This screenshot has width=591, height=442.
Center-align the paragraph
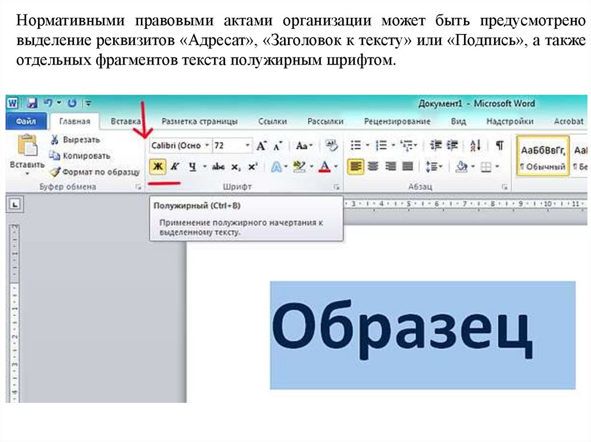click(373, 166)
